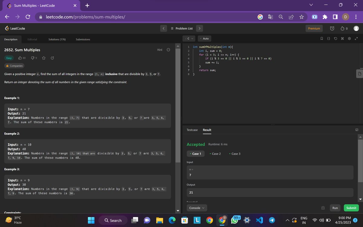Open the keyboard shortcuts command icon
The width and height of the screenshot is (363, 227).
[342, 38]
